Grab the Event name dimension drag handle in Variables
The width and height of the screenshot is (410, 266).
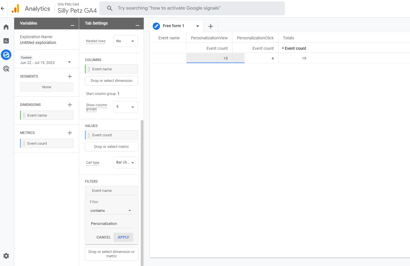point(24,115)
